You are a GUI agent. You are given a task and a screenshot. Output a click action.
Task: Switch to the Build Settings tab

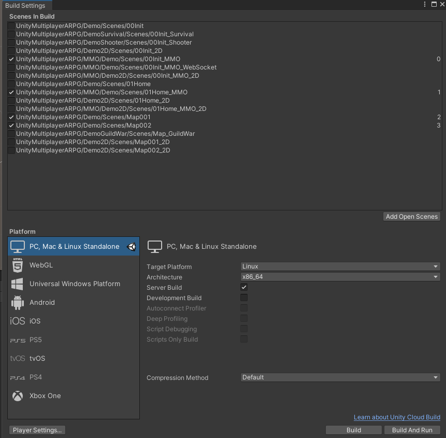[23, 5]
